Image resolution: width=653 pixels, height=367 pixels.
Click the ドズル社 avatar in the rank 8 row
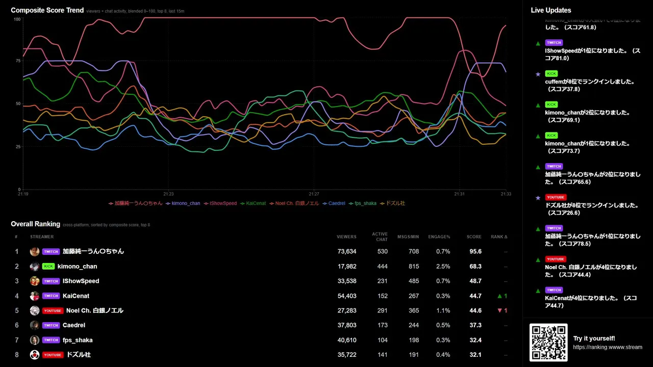35,355
